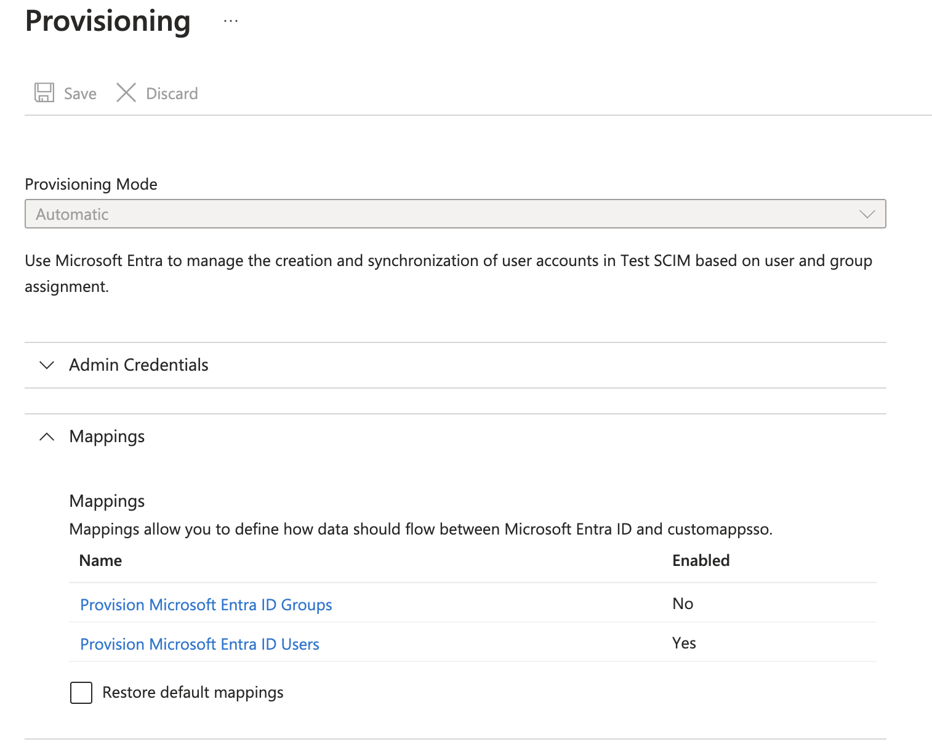Screen dimensions: 932x755
Task: Collapse the Mappings section chevron
Action: 47,437
